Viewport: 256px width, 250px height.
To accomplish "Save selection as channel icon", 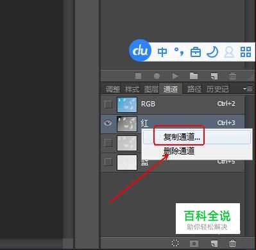I will pyautogui.click(x=194, y=244).
